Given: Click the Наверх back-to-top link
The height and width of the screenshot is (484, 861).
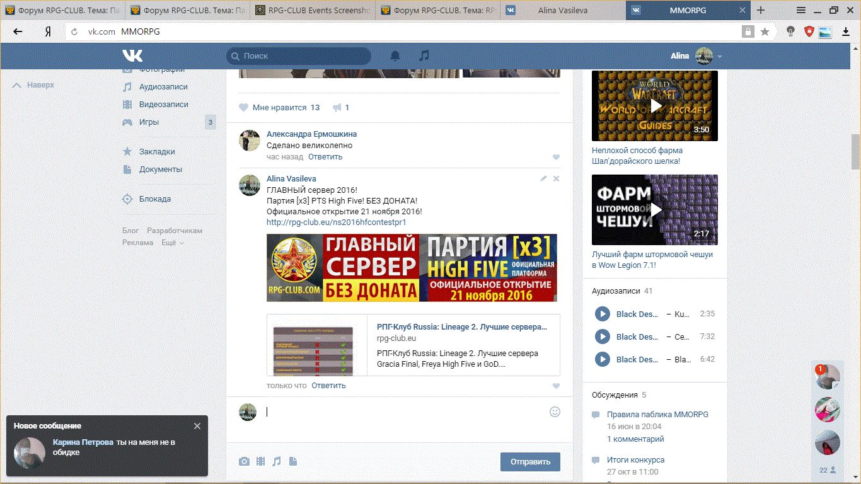Looking at the screenshot, I should tap(35, 85).
